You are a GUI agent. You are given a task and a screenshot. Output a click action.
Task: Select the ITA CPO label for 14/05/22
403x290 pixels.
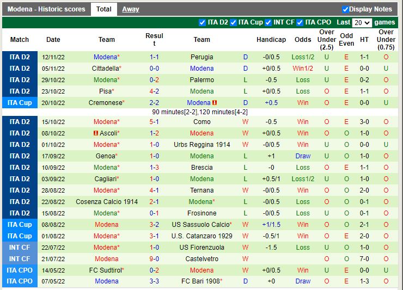(x=20, y=270)
